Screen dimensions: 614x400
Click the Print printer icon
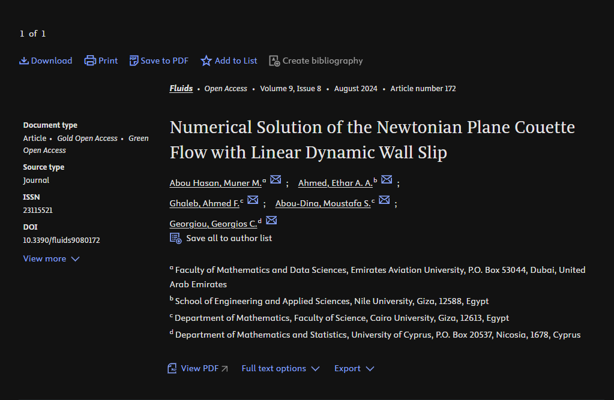(90, 61)
